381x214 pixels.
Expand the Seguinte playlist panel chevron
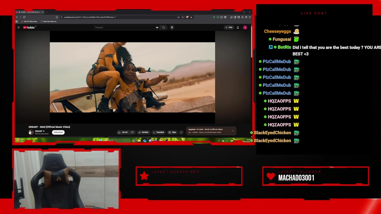pyautogui.click(x=233, y=131)
